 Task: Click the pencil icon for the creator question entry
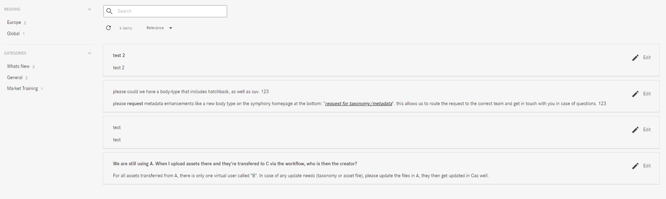[x=635, y=166]
